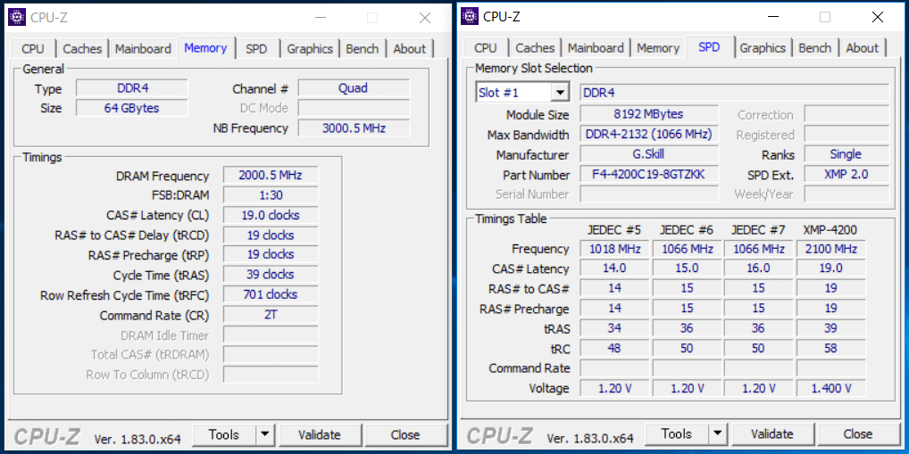
Task: Click Close button in left window
Action: [405, 434]
